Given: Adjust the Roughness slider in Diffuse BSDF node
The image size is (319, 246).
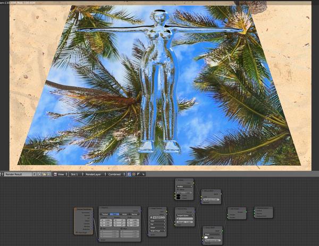Looking at the screenshot, I should [x=211, y=199].
